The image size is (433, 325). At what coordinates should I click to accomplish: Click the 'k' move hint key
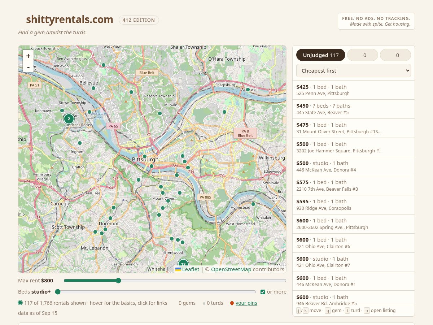pos(306,311)
